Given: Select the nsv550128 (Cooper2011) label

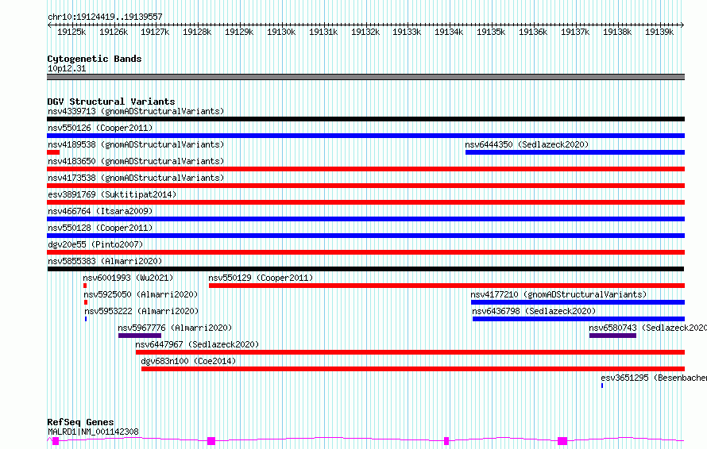Looking at the screenshot, I should [100, 228].
